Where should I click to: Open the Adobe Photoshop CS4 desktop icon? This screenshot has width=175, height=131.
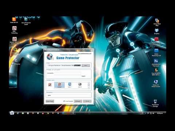click(156, 52)
